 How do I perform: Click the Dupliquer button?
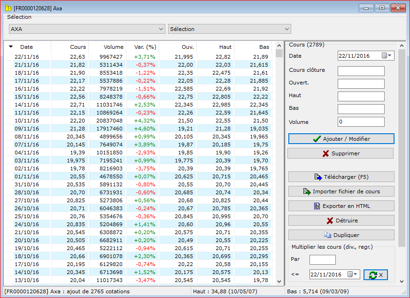(x=341, y=235)
